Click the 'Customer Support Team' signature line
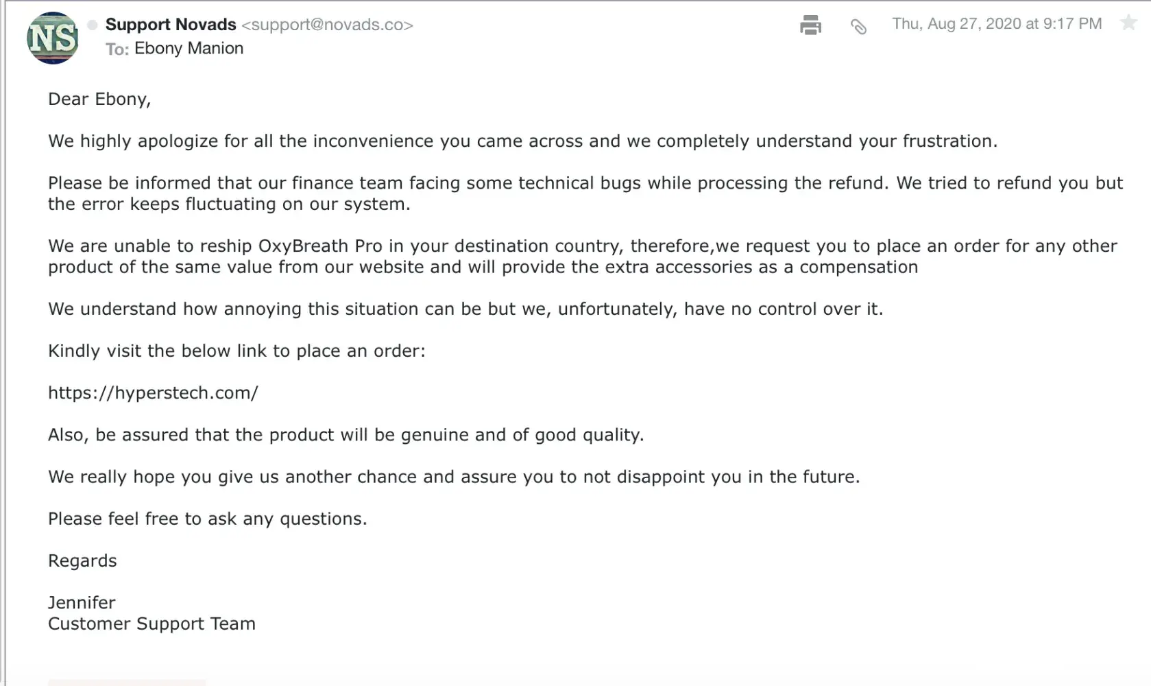The width and height of the screenshot is (1151, 686). (152, 624)
